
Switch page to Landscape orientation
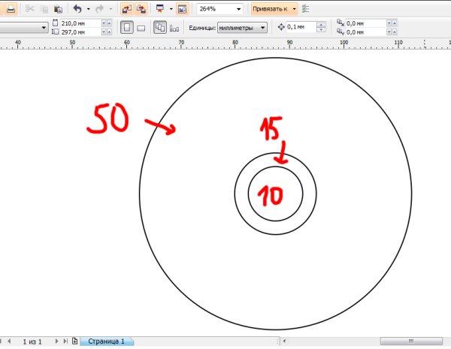pos(141,27)
